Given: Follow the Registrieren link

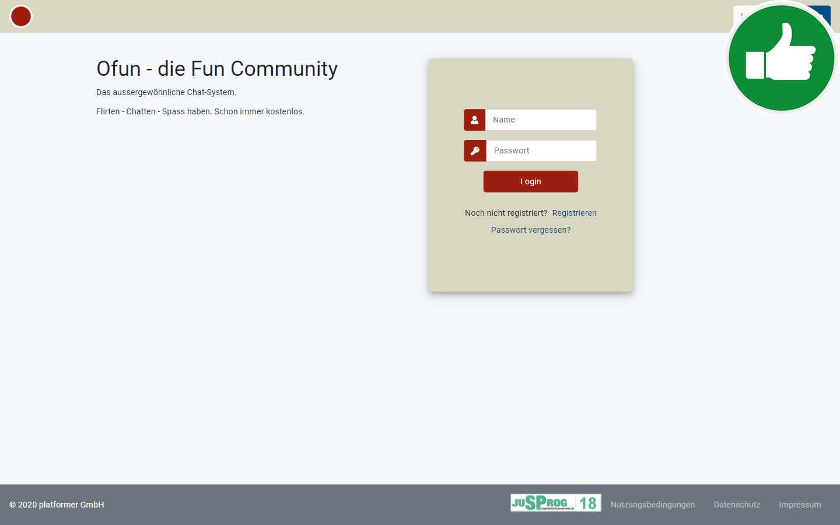Looking at the screenshot, I should click(574, 213).
